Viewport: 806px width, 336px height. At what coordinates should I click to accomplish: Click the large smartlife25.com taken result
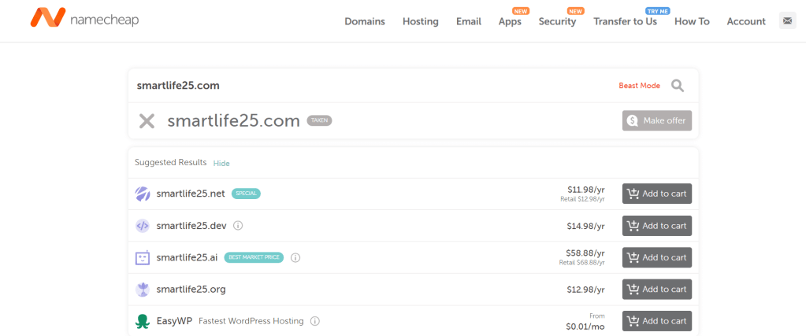pyautogui.click(x=233, y=120)
